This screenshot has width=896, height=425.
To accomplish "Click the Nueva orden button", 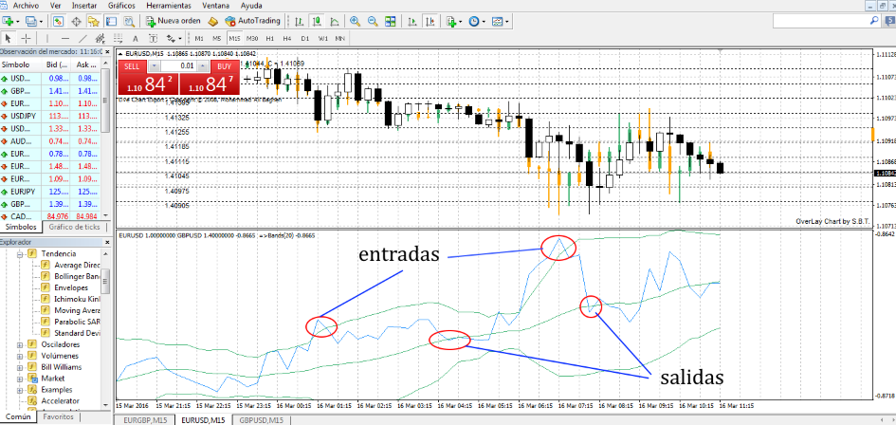I will pyautogui.click(x=173, y=21).
